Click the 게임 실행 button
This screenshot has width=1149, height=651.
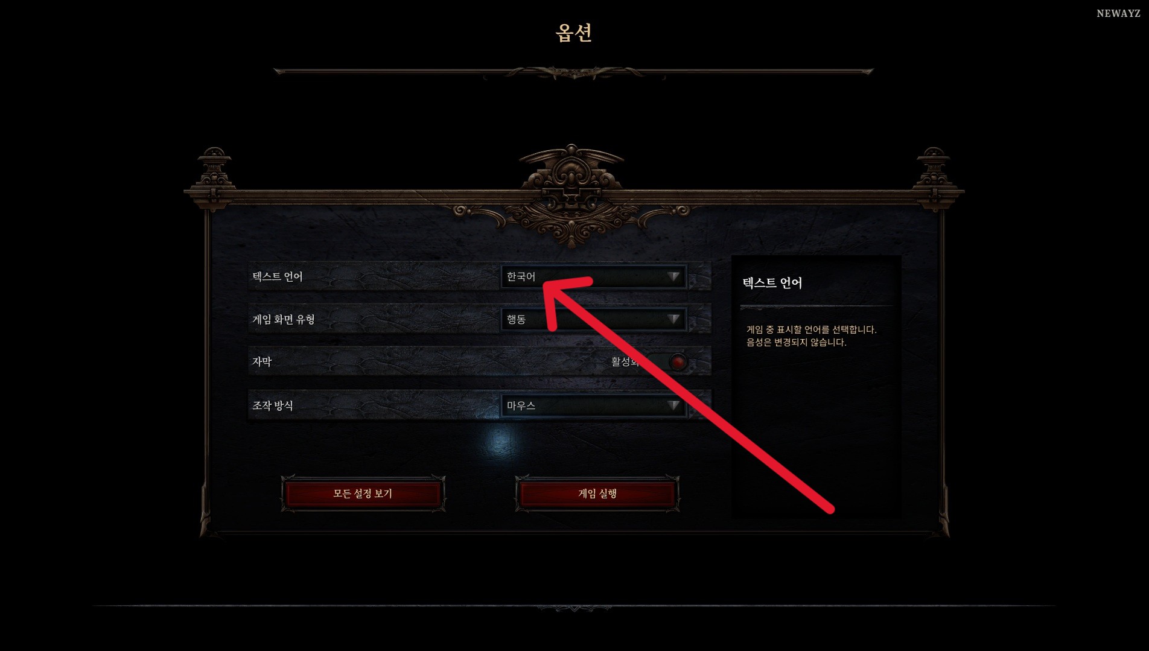(x=597, y=494)
